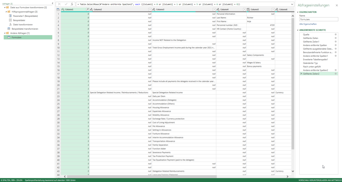Image resolution: width=342 pixels, height=182 pixels.
Task: Expand the formula bar with the chevron
Action: tap(293, 4)
